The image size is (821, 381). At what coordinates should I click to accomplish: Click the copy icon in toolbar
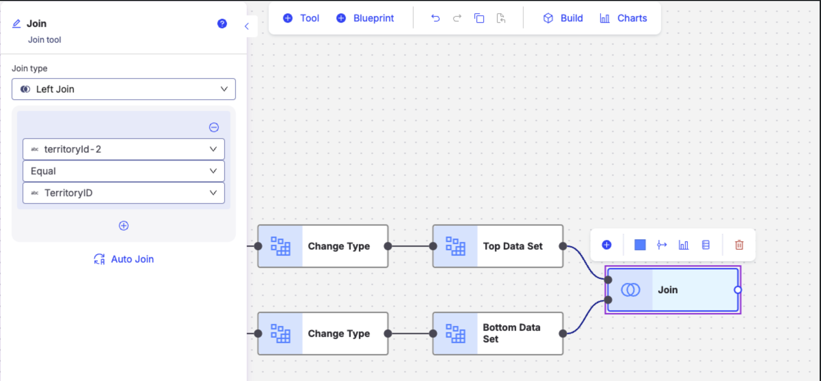[479, 18]
